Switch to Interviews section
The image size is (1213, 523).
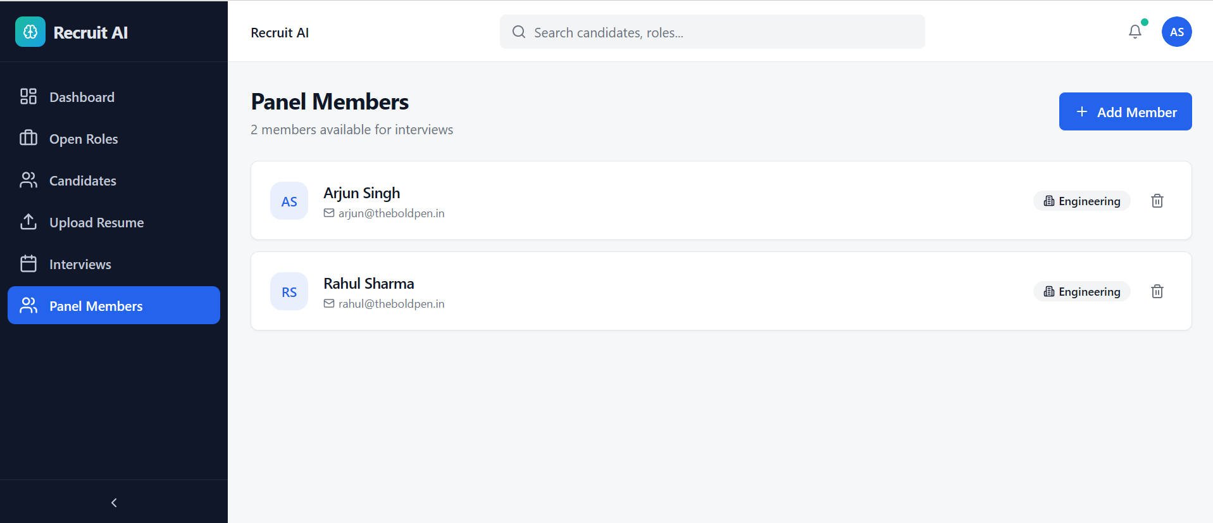tap(80, 265)
